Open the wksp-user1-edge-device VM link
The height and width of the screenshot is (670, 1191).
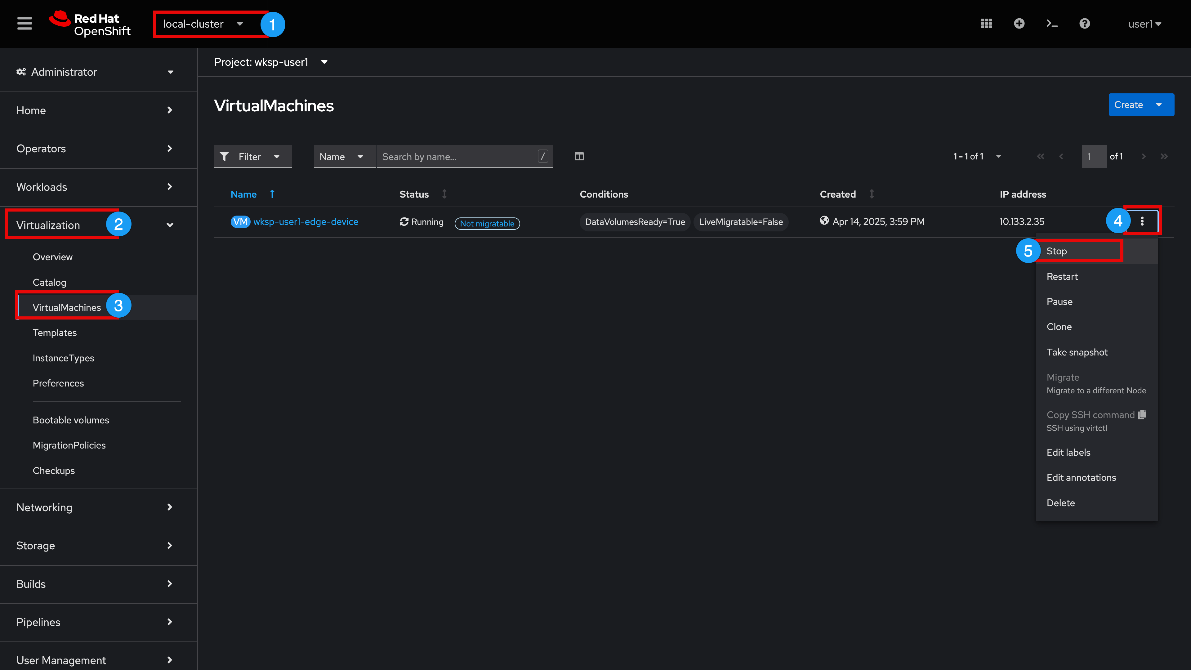tap(306, 221)
